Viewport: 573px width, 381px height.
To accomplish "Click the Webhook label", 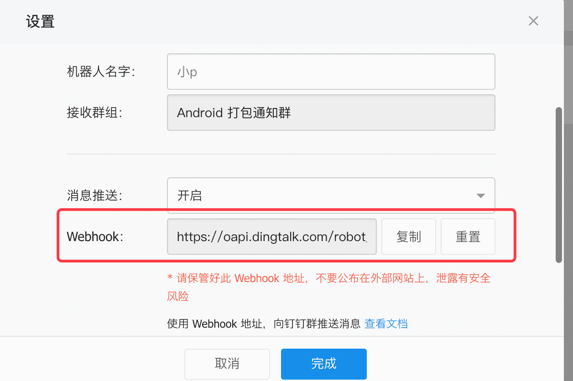I will [95, 237].
